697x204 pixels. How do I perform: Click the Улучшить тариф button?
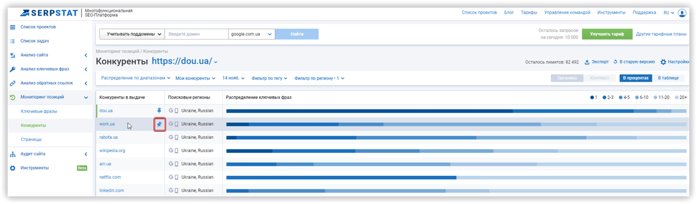click(x=607, y=34)
